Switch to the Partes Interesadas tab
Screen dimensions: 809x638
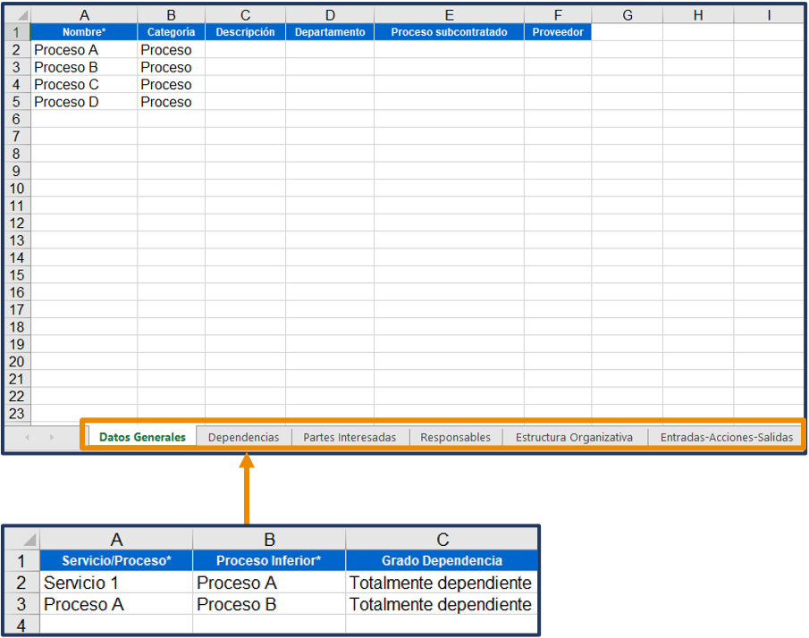pyautogui.click(x=350, y=437)
